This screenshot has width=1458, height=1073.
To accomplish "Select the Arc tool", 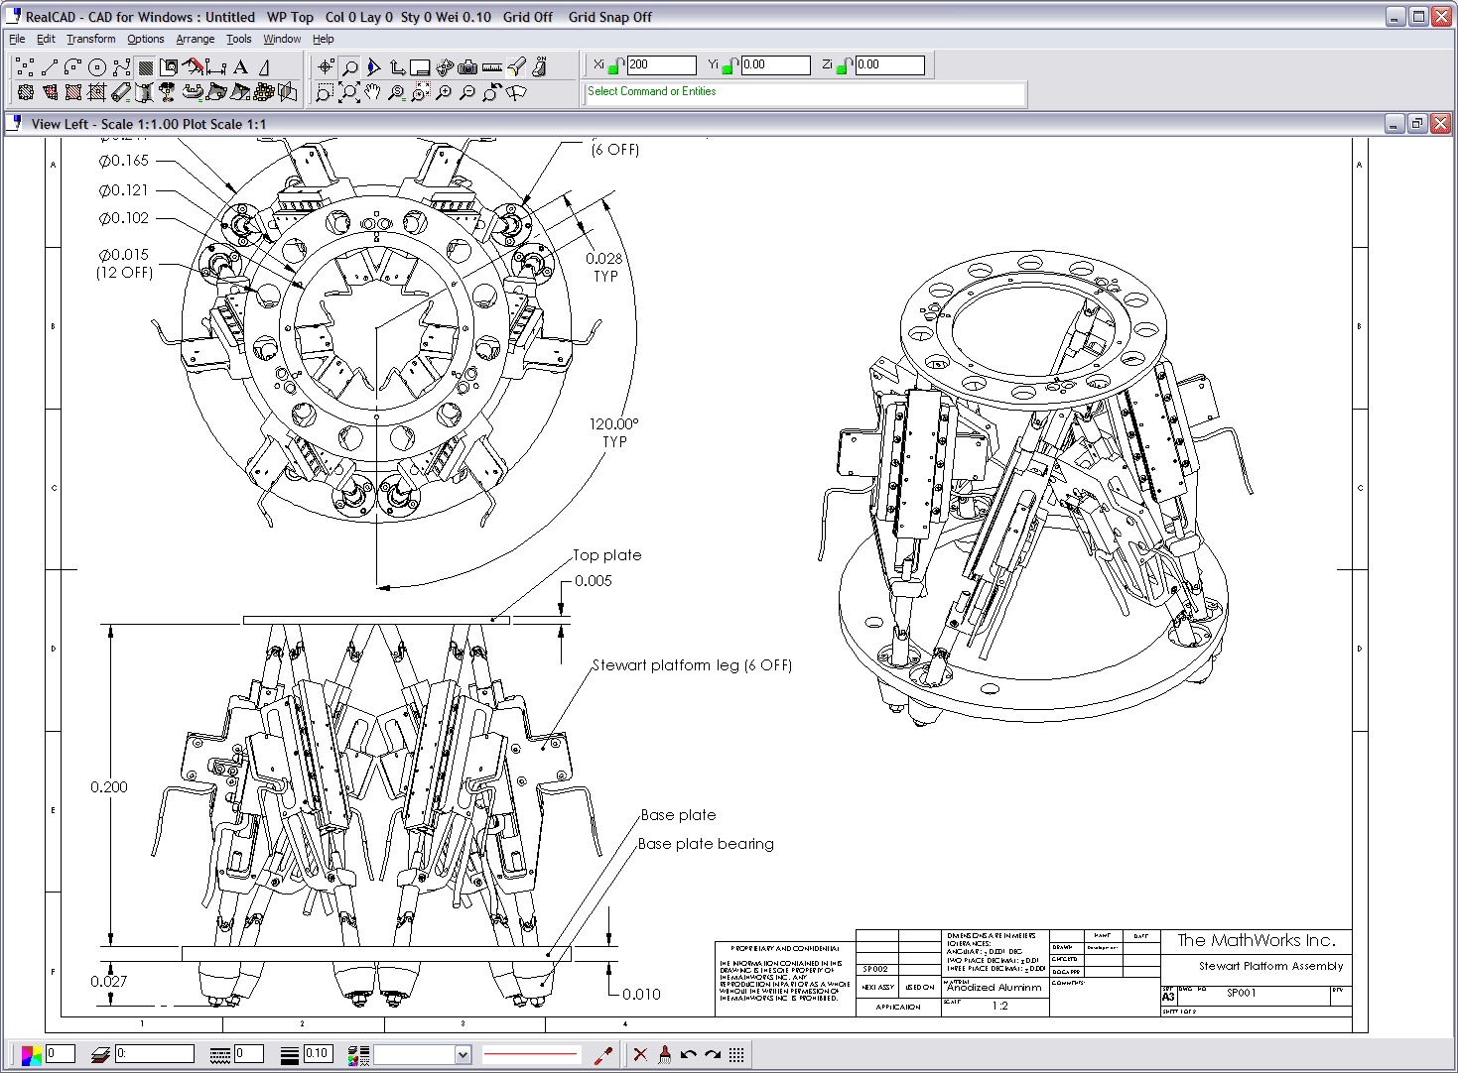I will pyautogui.click(x=72, y=67).
